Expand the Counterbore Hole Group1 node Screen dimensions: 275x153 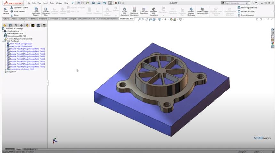pyautogui.click(x=6, y=69)
